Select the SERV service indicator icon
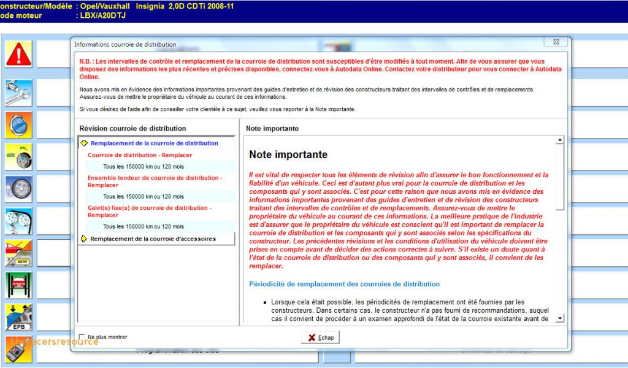Image resolution: width=628 pixels, height=368 pixels. [18, 253]
